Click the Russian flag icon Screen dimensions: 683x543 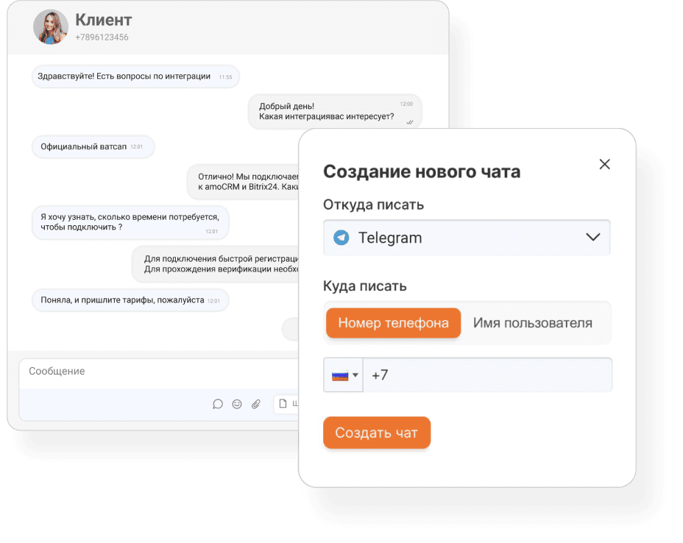(x=340, y=375)
